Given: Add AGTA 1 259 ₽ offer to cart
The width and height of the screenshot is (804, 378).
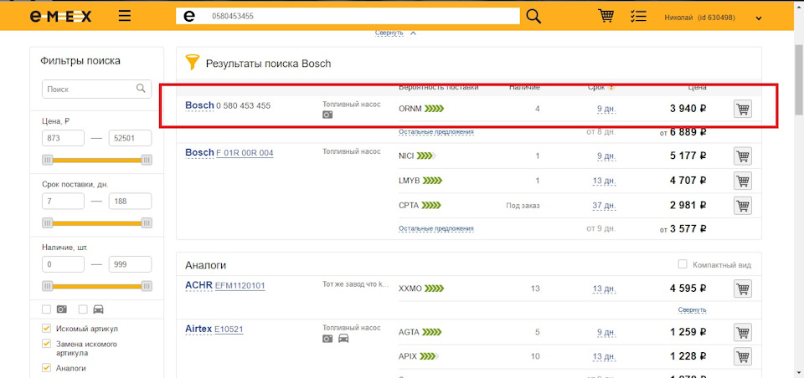Looking at the screenshot, I should tap(743, 332).
